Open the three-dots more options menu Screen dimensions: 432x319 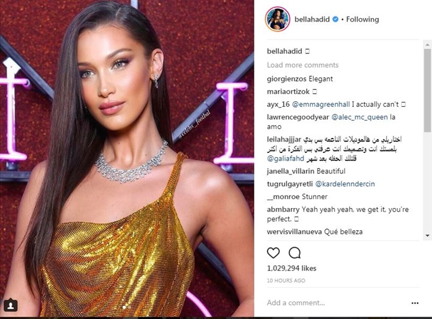[x=415, y=303]
